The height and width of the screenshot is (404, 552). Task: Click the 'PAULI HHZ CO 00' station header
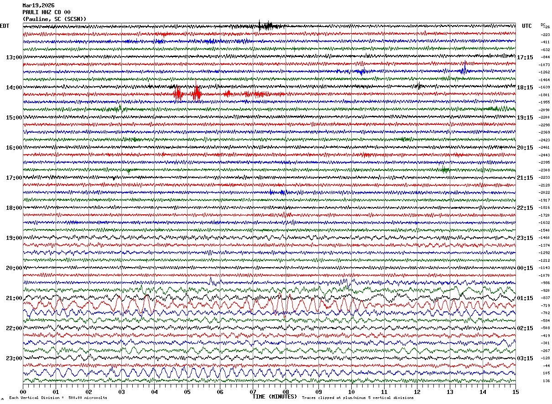pyautogui.click(x=47, y=12)
